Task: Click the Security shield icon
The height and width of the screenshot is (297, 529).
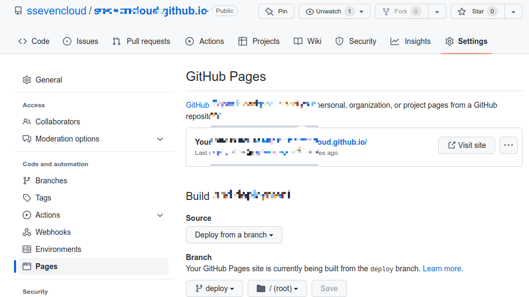Action: (339, 41)
